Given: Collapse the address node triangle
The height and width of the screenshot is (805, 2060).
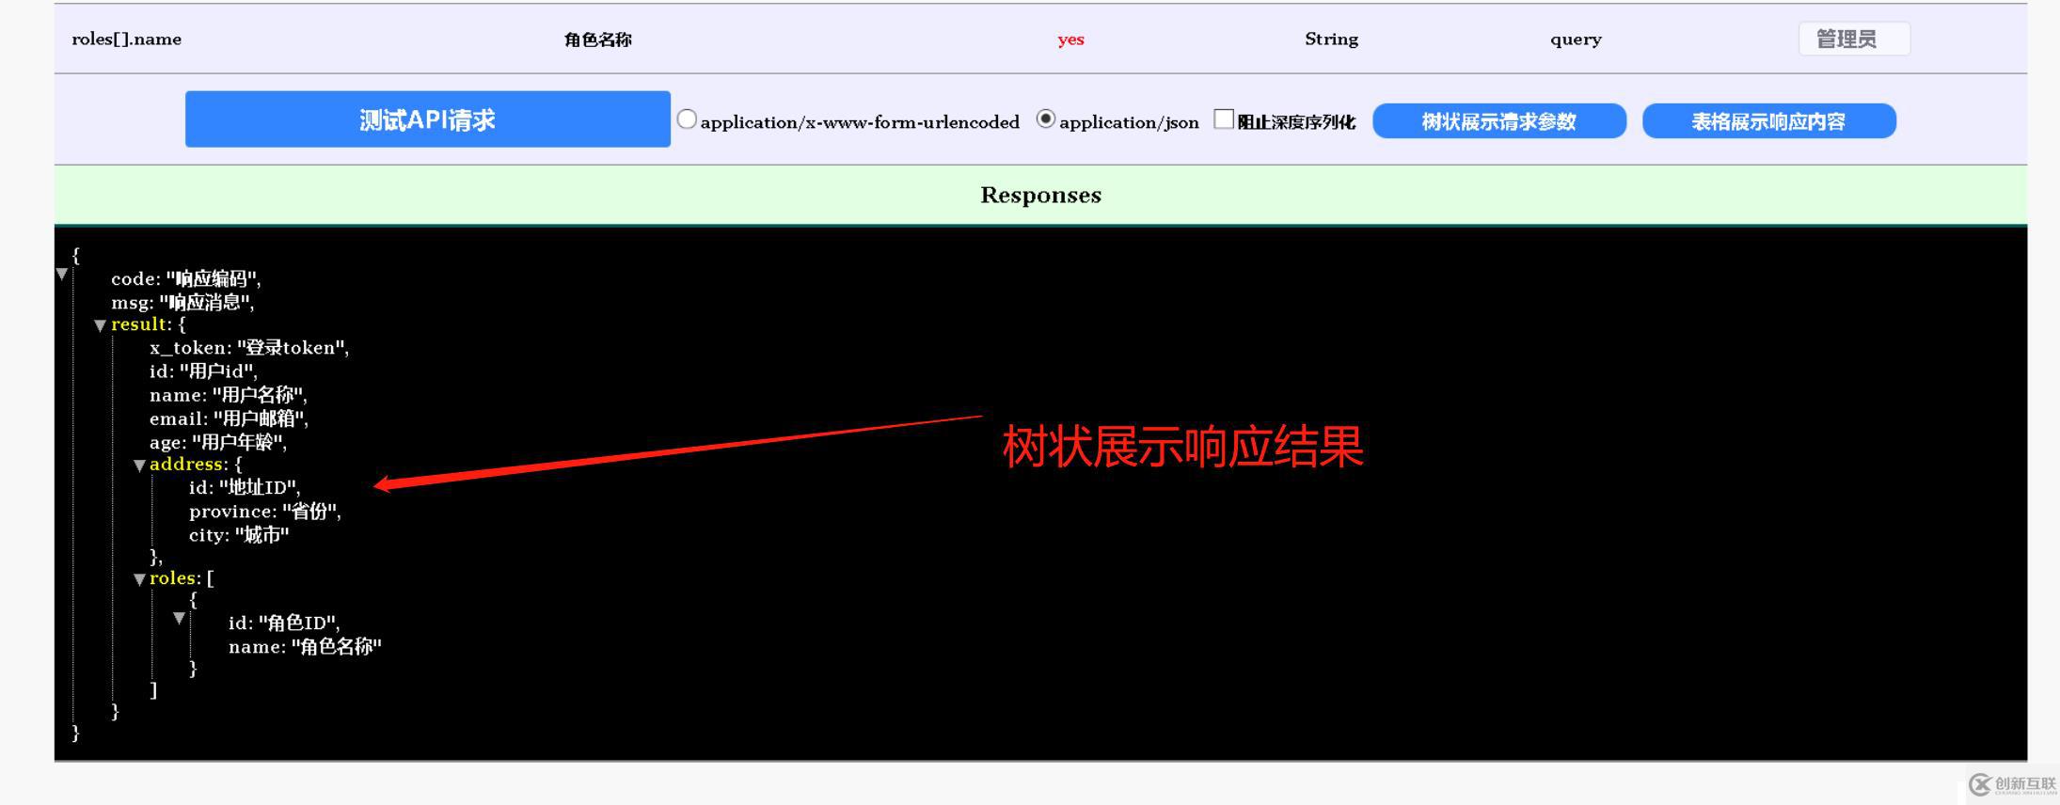Looking at the screenshot, I should [x=139, y=466].
